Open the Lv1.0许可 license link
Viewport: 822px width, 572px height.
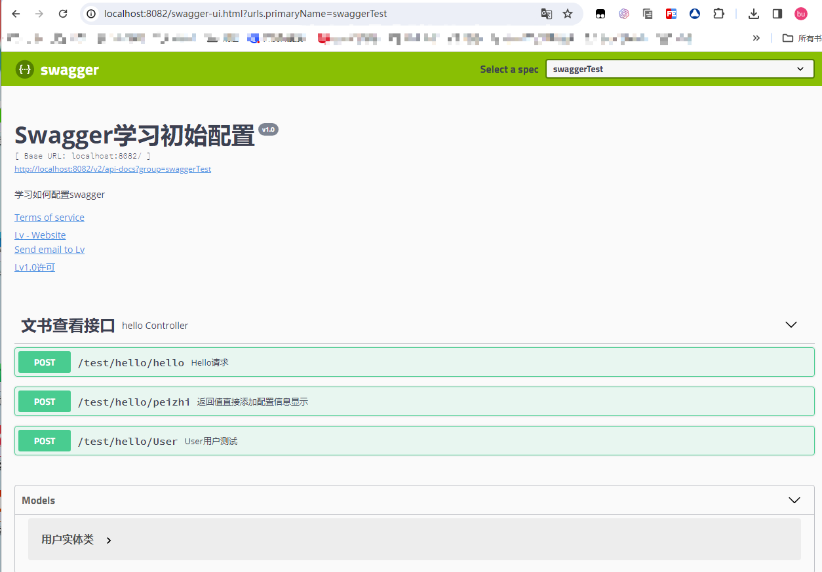pyautogui.click(x=35, y=267)
